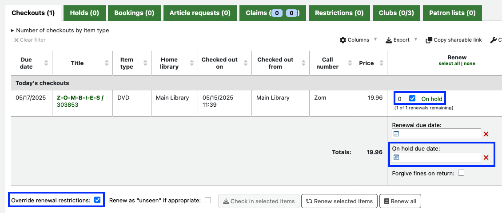Open the Z-O-M-B-I-E-S title link

point(80,98)
